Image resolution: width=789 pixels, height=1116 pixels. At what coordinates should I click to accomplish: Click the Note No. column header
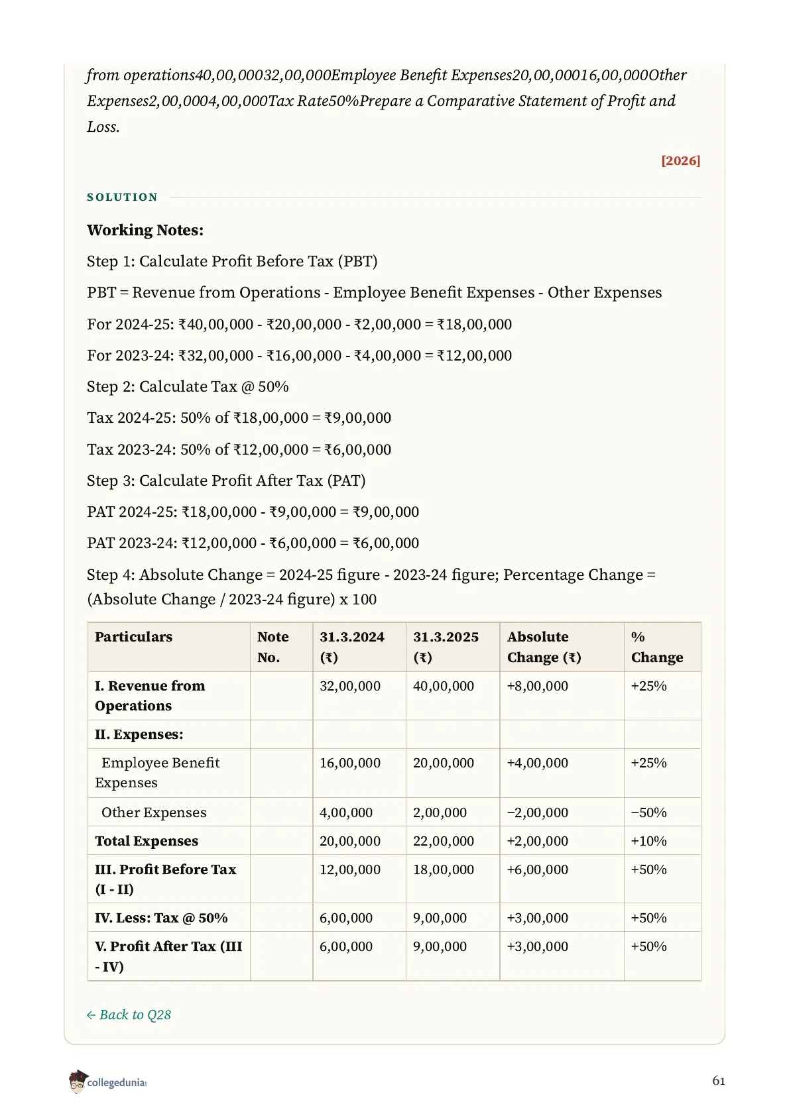click(x=273, y=647)
